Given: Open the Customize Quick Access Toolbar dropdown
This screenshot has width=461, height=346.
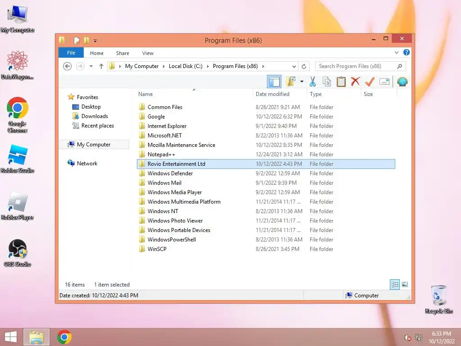Looking at the screenshot, I should 95,41.
